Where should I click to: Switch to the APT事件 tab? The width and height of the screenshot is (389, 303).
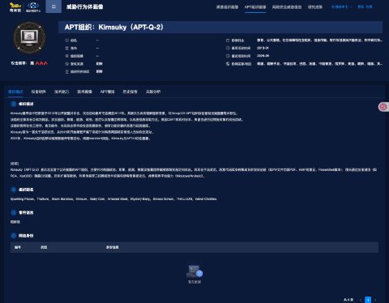pos(107,92)
